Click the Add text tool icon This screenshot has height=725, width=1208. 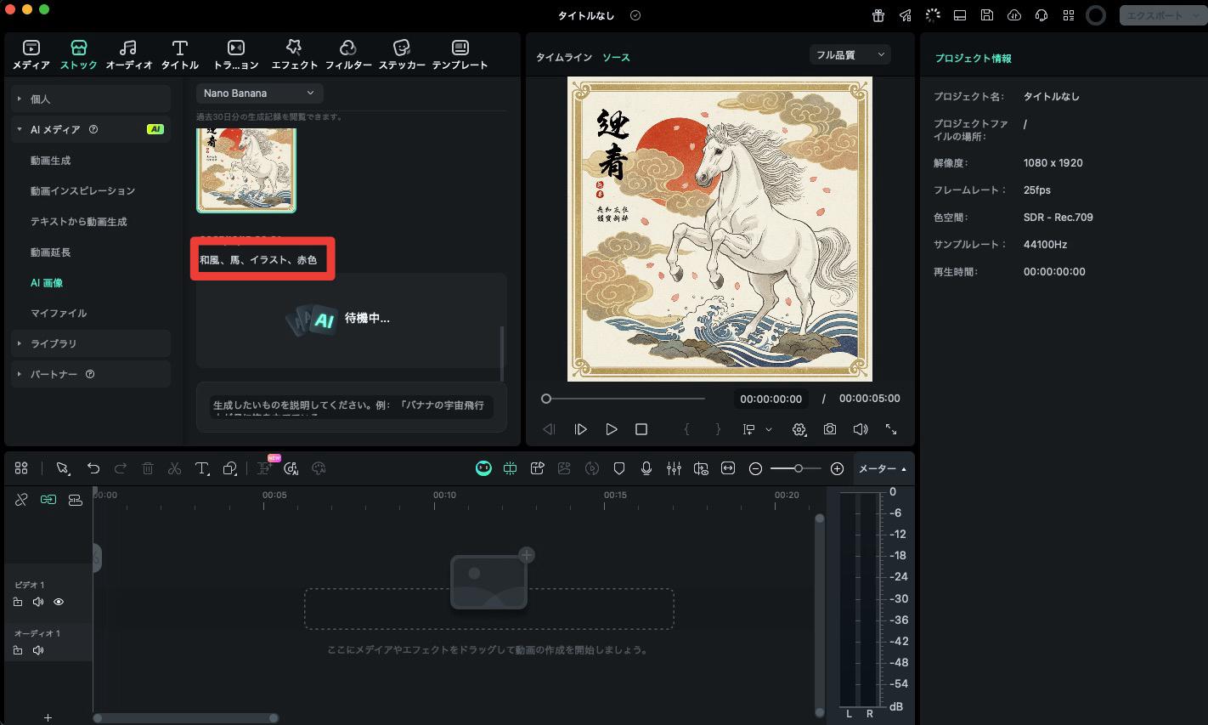(x=201, y=468)
